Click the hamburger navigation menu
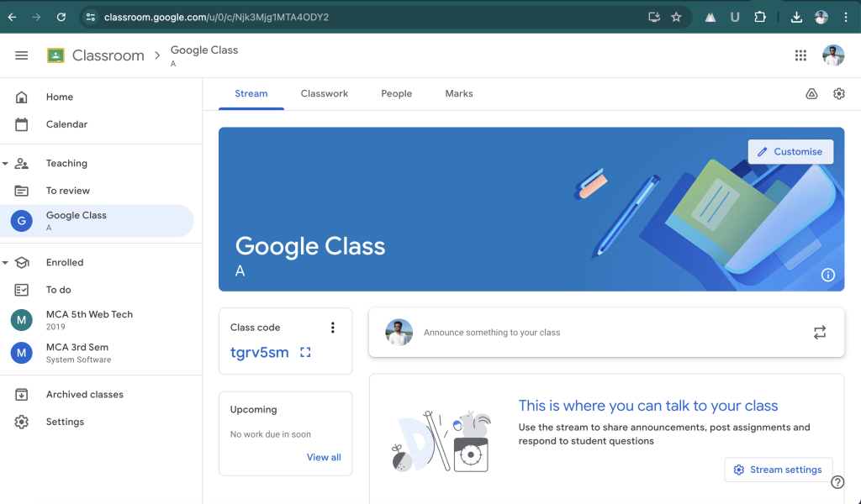 21,55
